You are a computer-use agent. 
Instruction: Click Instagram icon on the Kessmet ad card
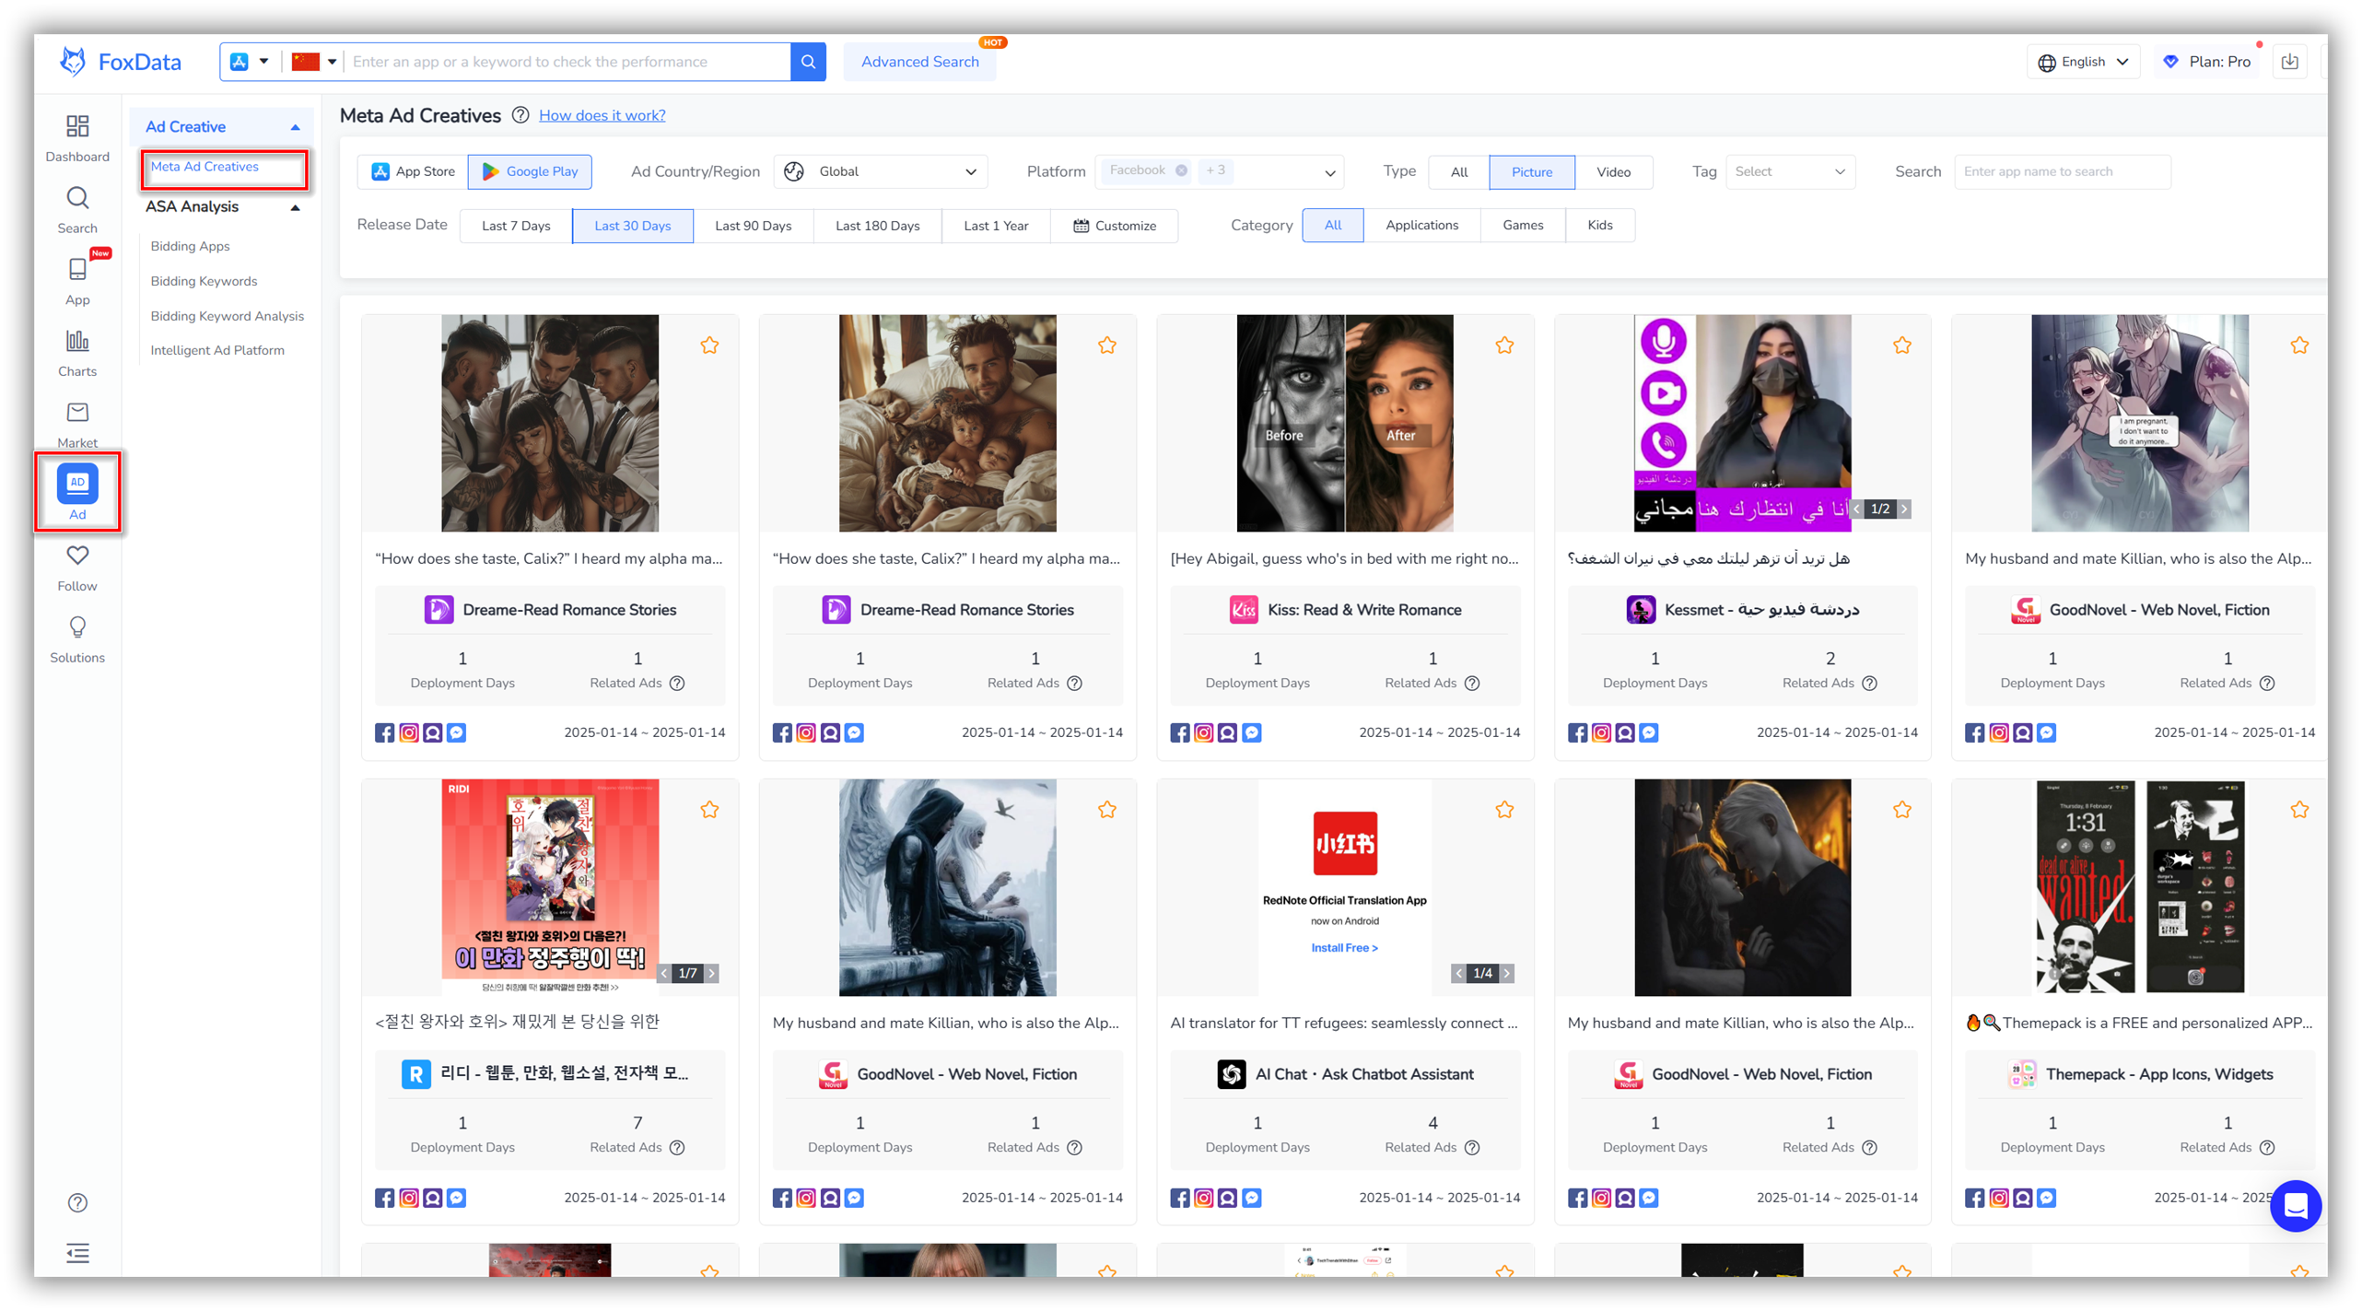tap(1602, 732)
